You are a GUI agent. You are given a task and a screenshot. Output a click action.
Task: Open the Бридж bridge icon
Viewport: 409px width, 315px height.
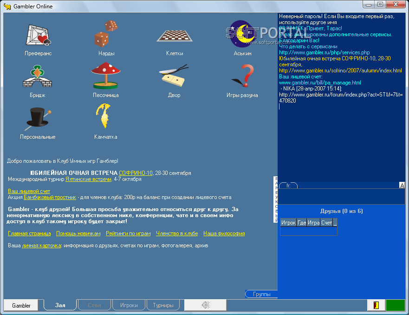point(37,76)
